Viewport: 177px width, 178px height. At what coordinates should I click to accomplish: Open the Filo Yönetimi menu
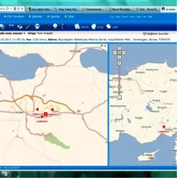pos(14,16)
